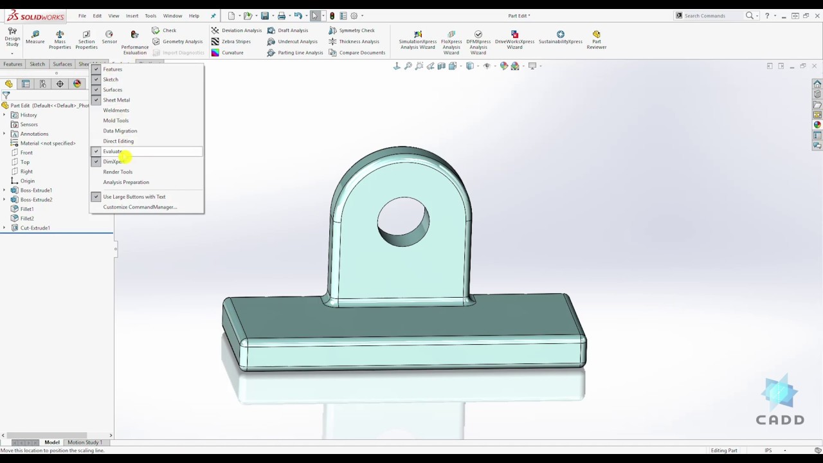This screenshot has height=463, width=823.
Task: Enable Mold Tools tab in the menu
Action: [x=147, y=120]
